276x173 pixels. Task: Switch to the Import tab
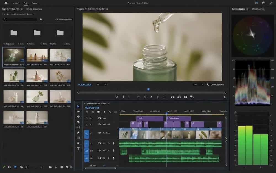[x=16, y=3]
